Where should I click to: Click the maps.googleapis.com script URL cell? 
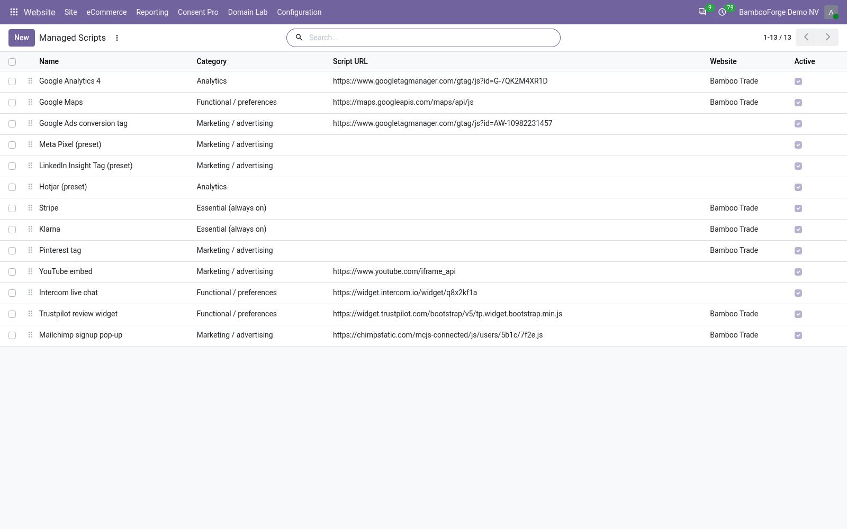click(x=403, y=102)
